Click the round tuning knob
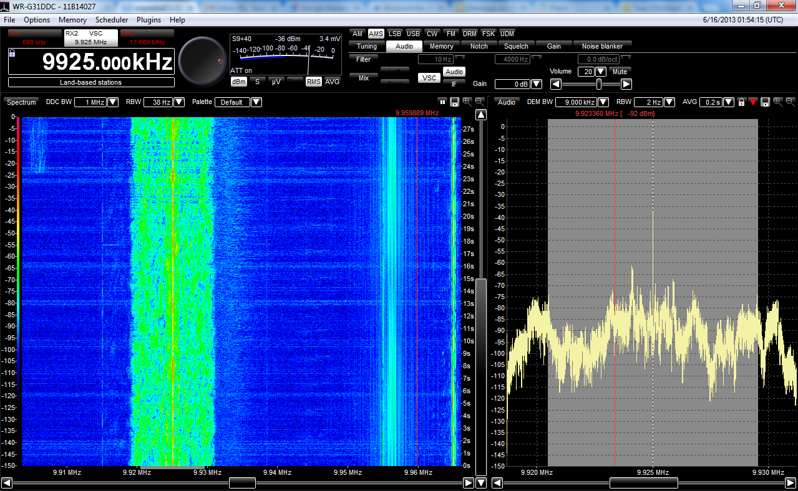The image size is (798, 491). 203,60
